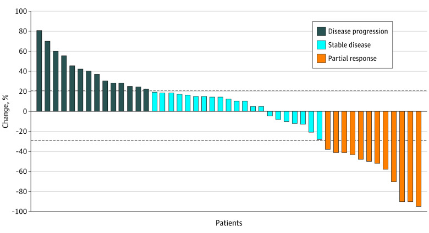Select the 'Stable disease' legend label
This screenshot has width=429, height=233.
pyautogui.click(x=350, y=44)
